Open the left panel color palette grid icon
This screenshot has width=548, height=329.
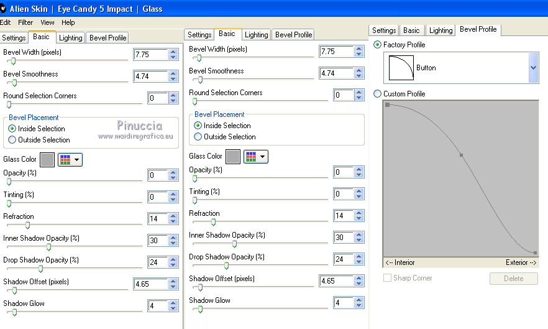click(65, 160)
